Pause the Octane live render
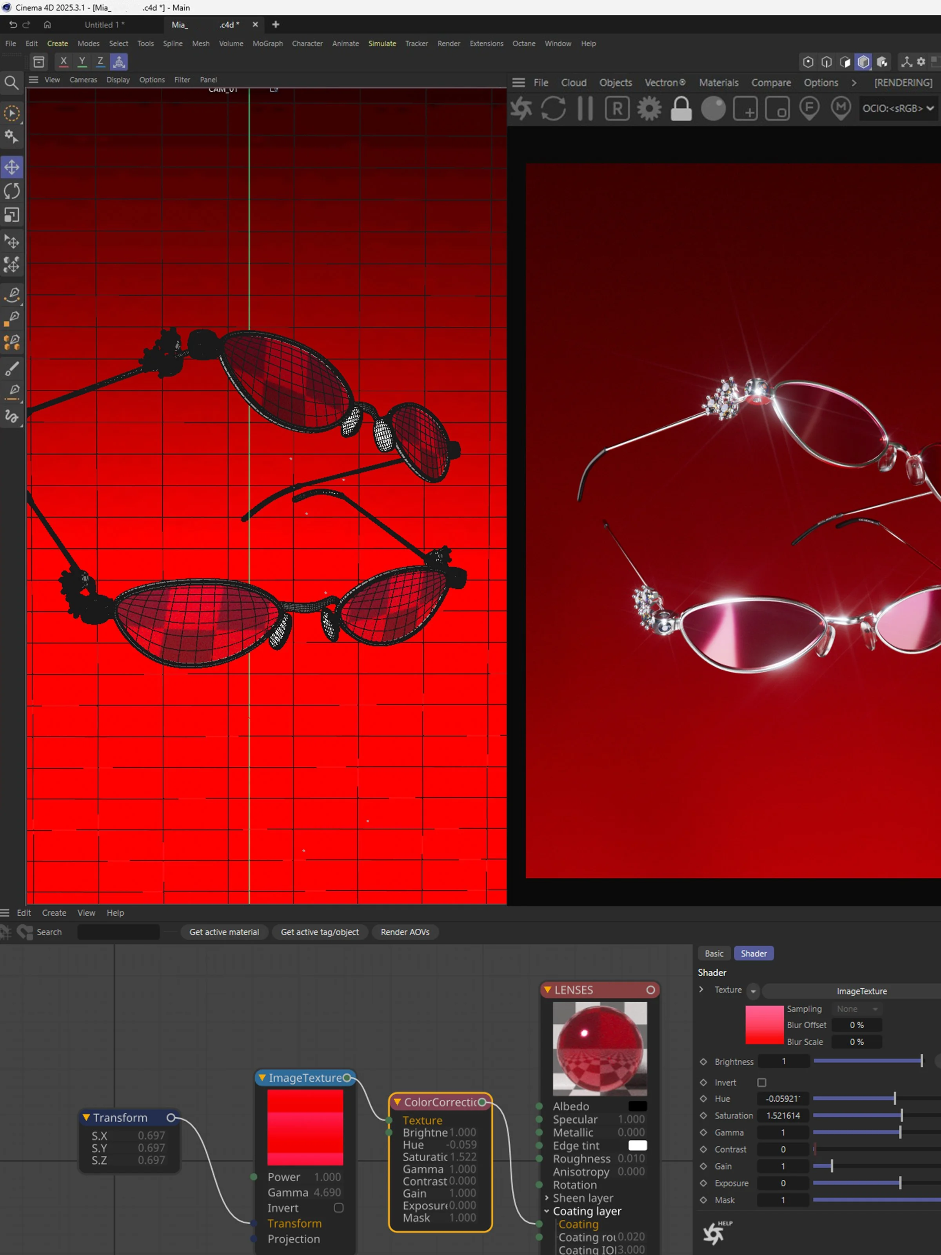The width and height of the screenshot is (941, 1255). [585, 108]
